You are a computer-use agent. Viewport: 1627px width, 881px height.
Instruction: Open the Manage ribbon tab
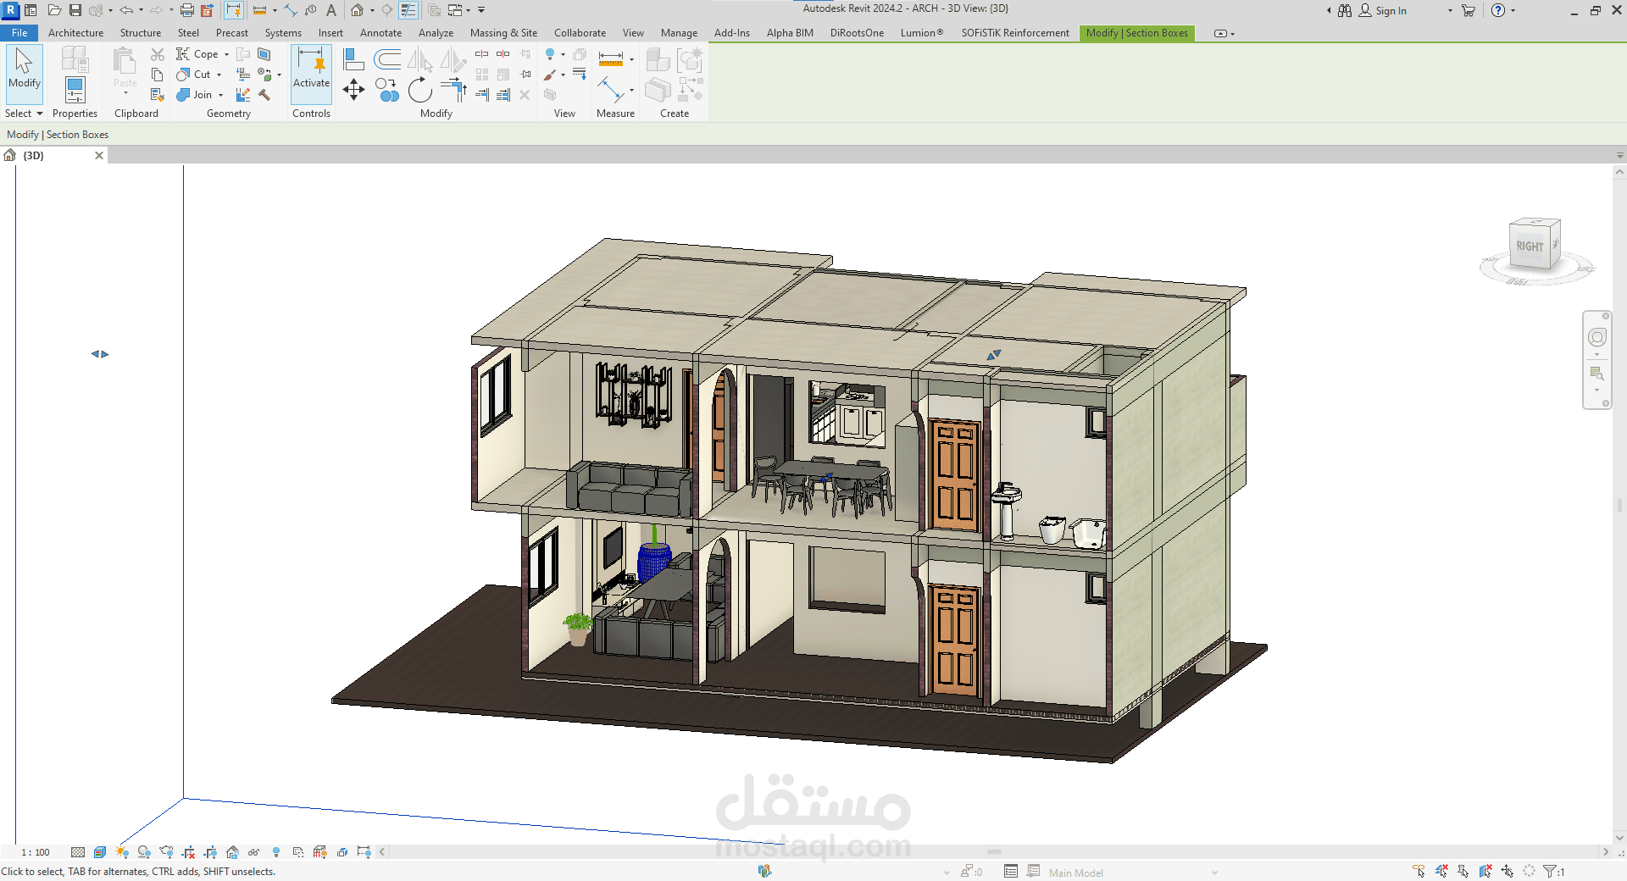coord(679,33)
